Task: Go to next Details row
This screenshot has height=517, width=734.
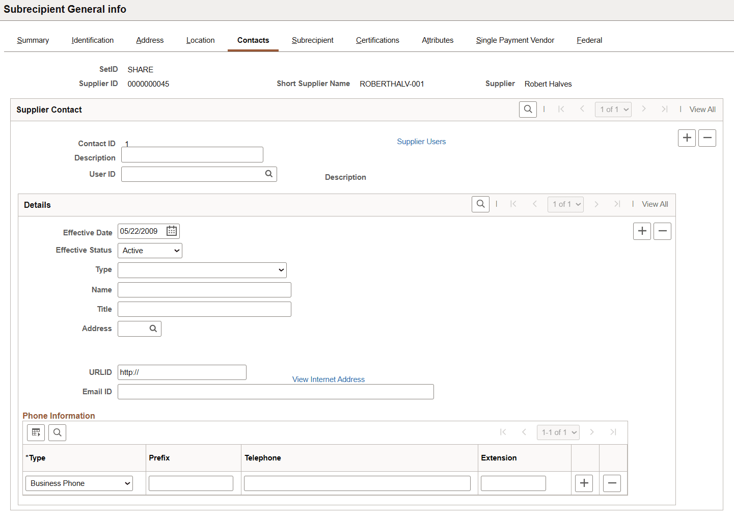Action: [596, 204]
